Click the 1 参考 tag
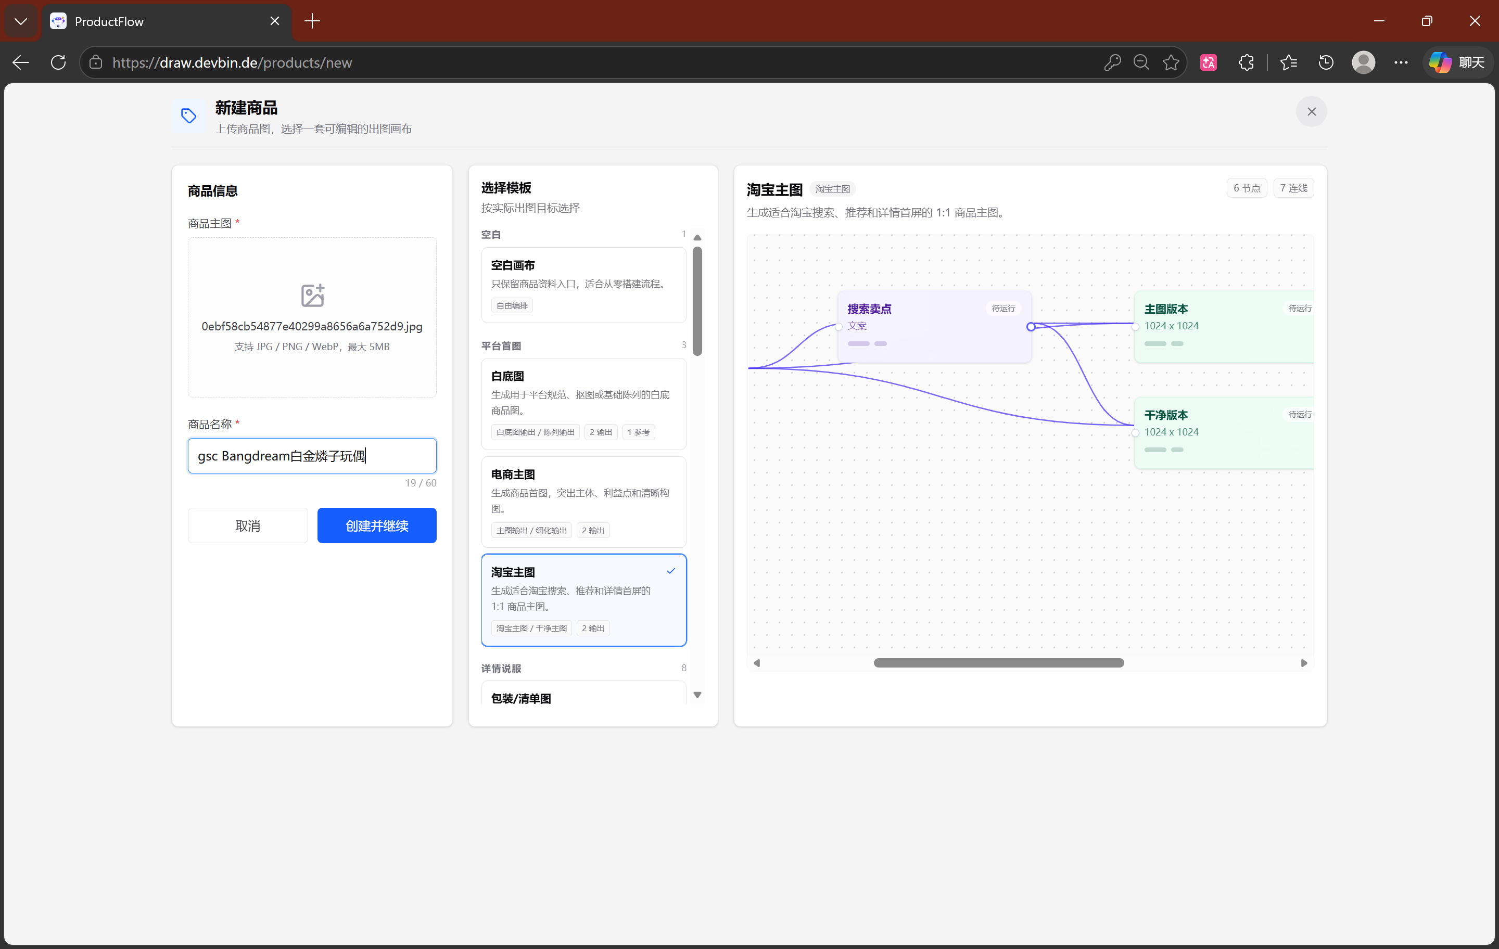This screenshot has height=949, width=1499. [638, 432]
